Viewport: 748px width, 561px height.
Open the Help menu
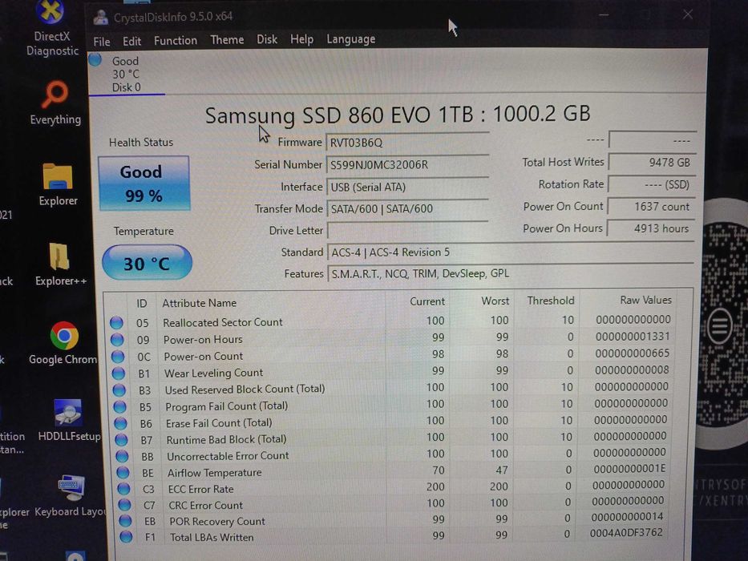[x=302, y=39]
